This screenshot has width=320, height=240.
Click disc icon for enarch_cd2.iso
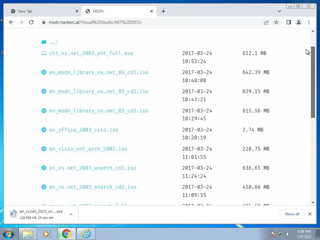(x=44, y=187)
